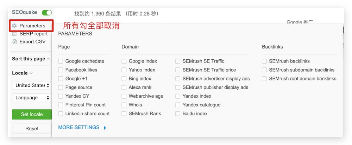The image size is (352, 145).
Task: Expand the Locale section chevron
Action: coord(31,73)
